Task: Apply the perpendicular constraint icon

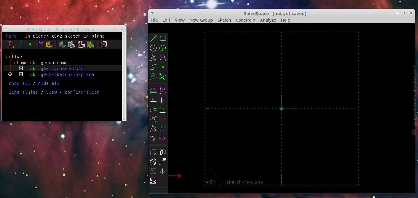Action: tap(162, 110)
